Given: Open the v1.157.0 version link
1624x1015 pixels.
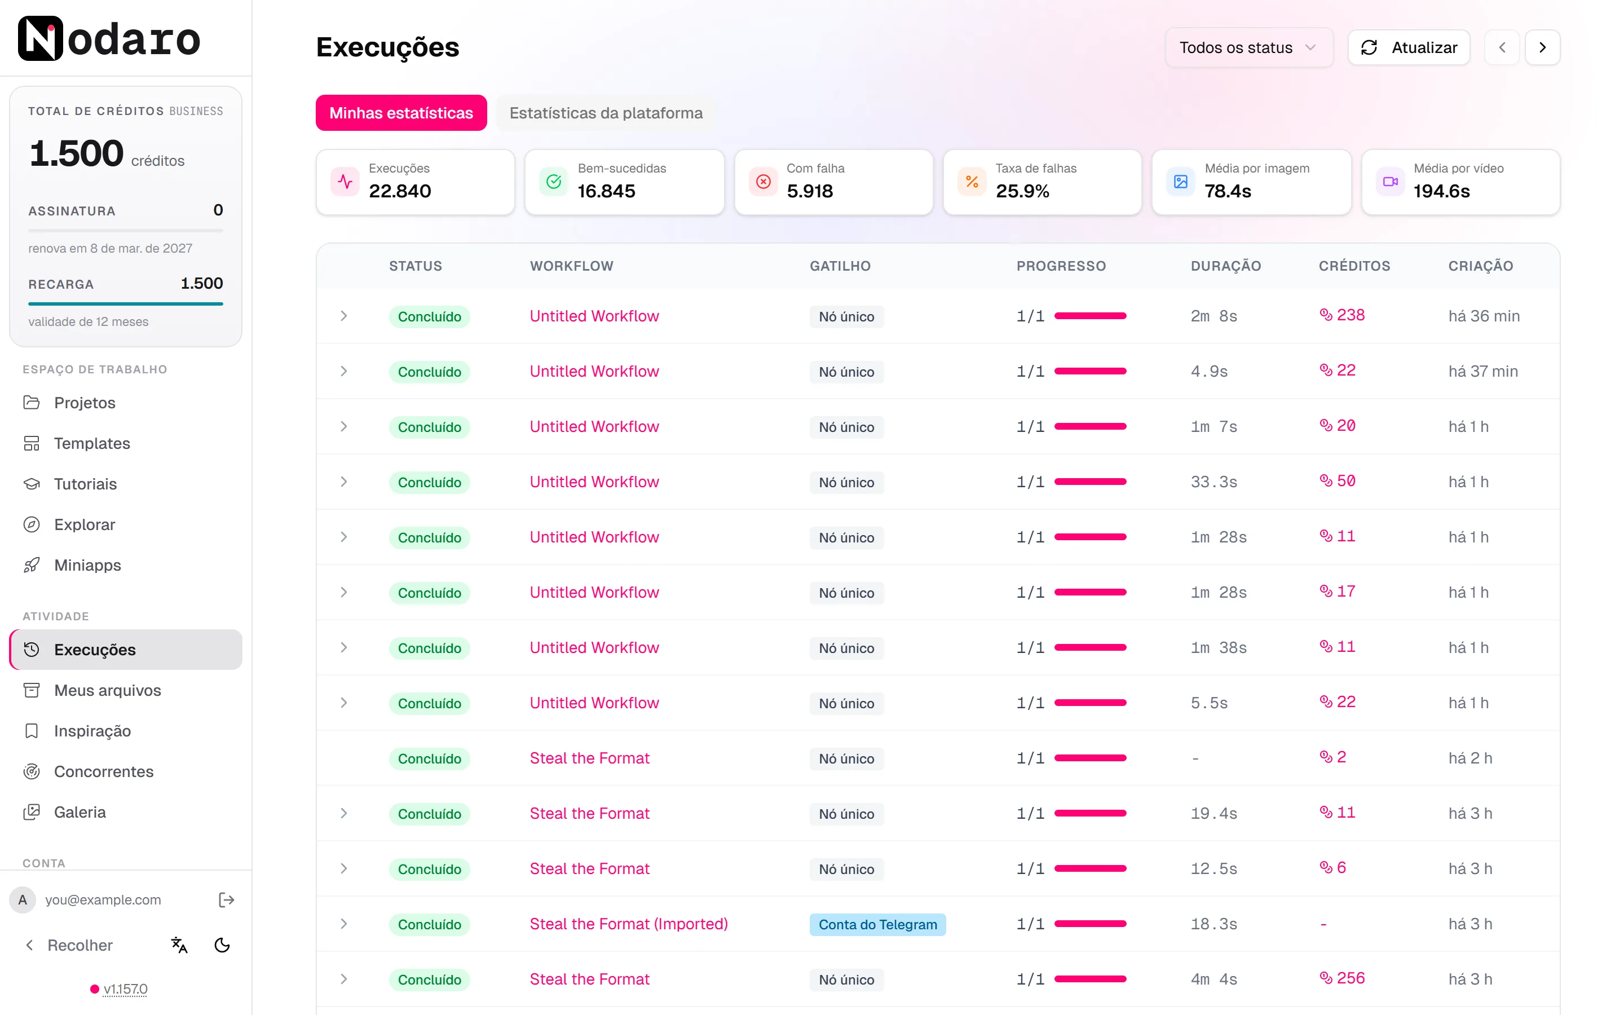Looking at the screenshot, I should pos(126,989).
